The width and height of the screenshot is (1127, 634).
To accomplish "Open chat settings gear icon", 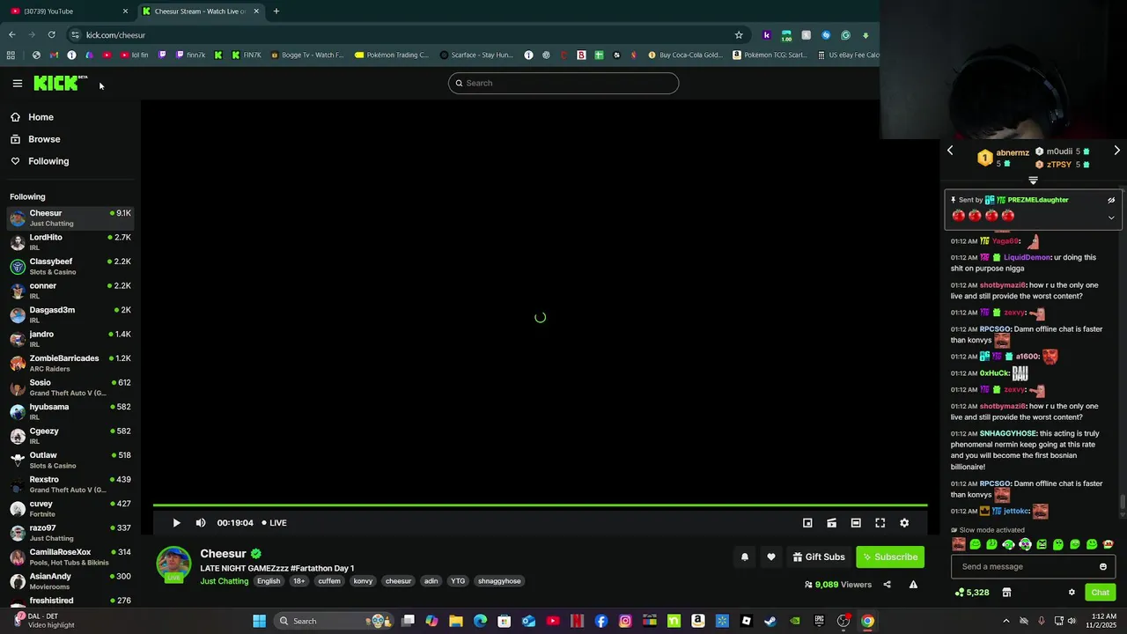I will click(x=1072, y=593).
